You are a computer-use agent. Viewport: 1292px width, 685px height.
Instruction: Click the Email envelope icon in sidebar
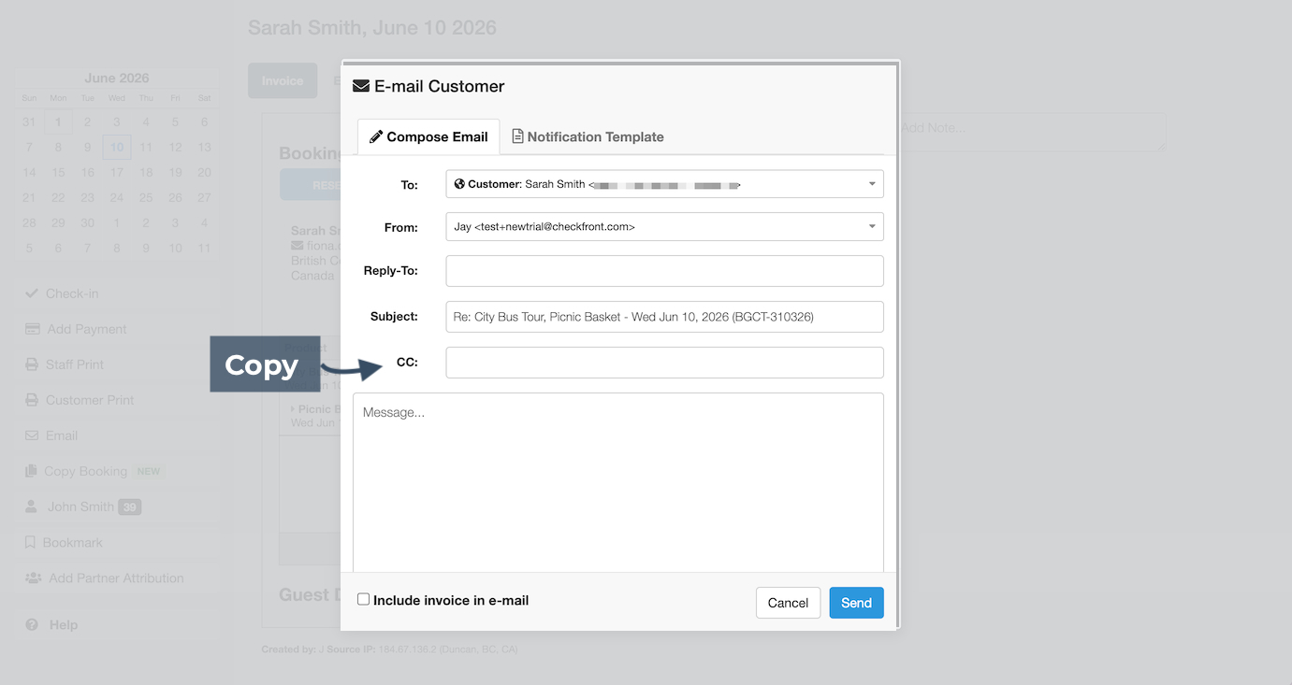point(32,435)
